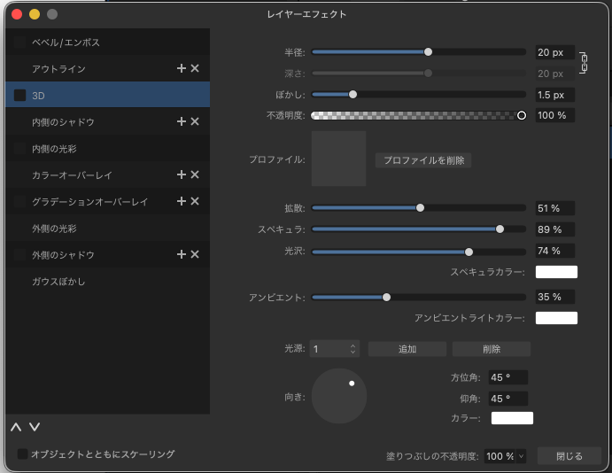Remove the 内側のシャドウ effect with X icon
The width and height of the screenshot is (612, 473).
[x=195, y=121]
